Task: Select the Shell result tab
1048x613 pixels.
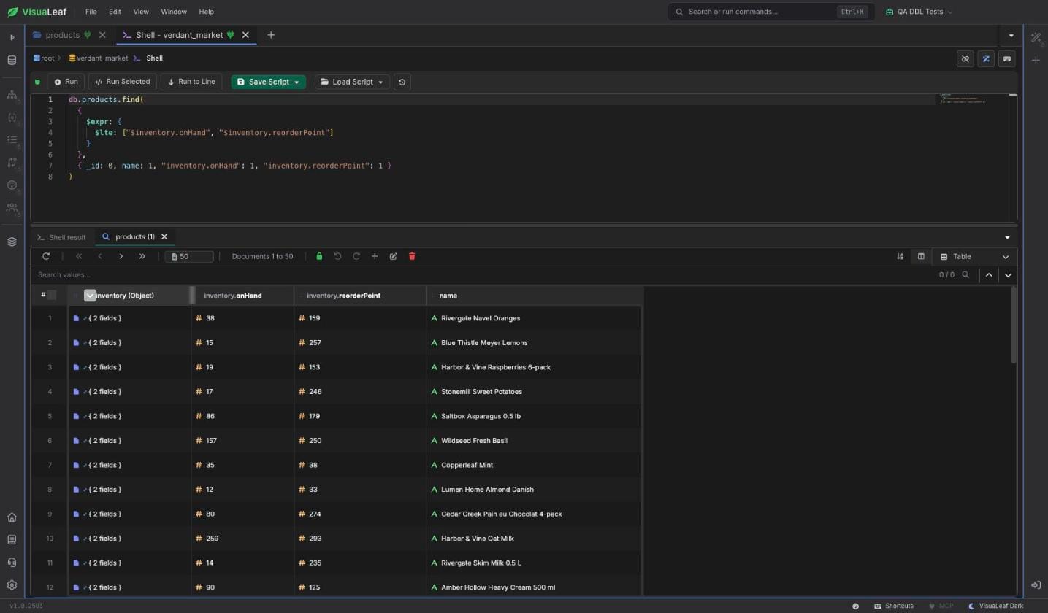Action: 61,237
